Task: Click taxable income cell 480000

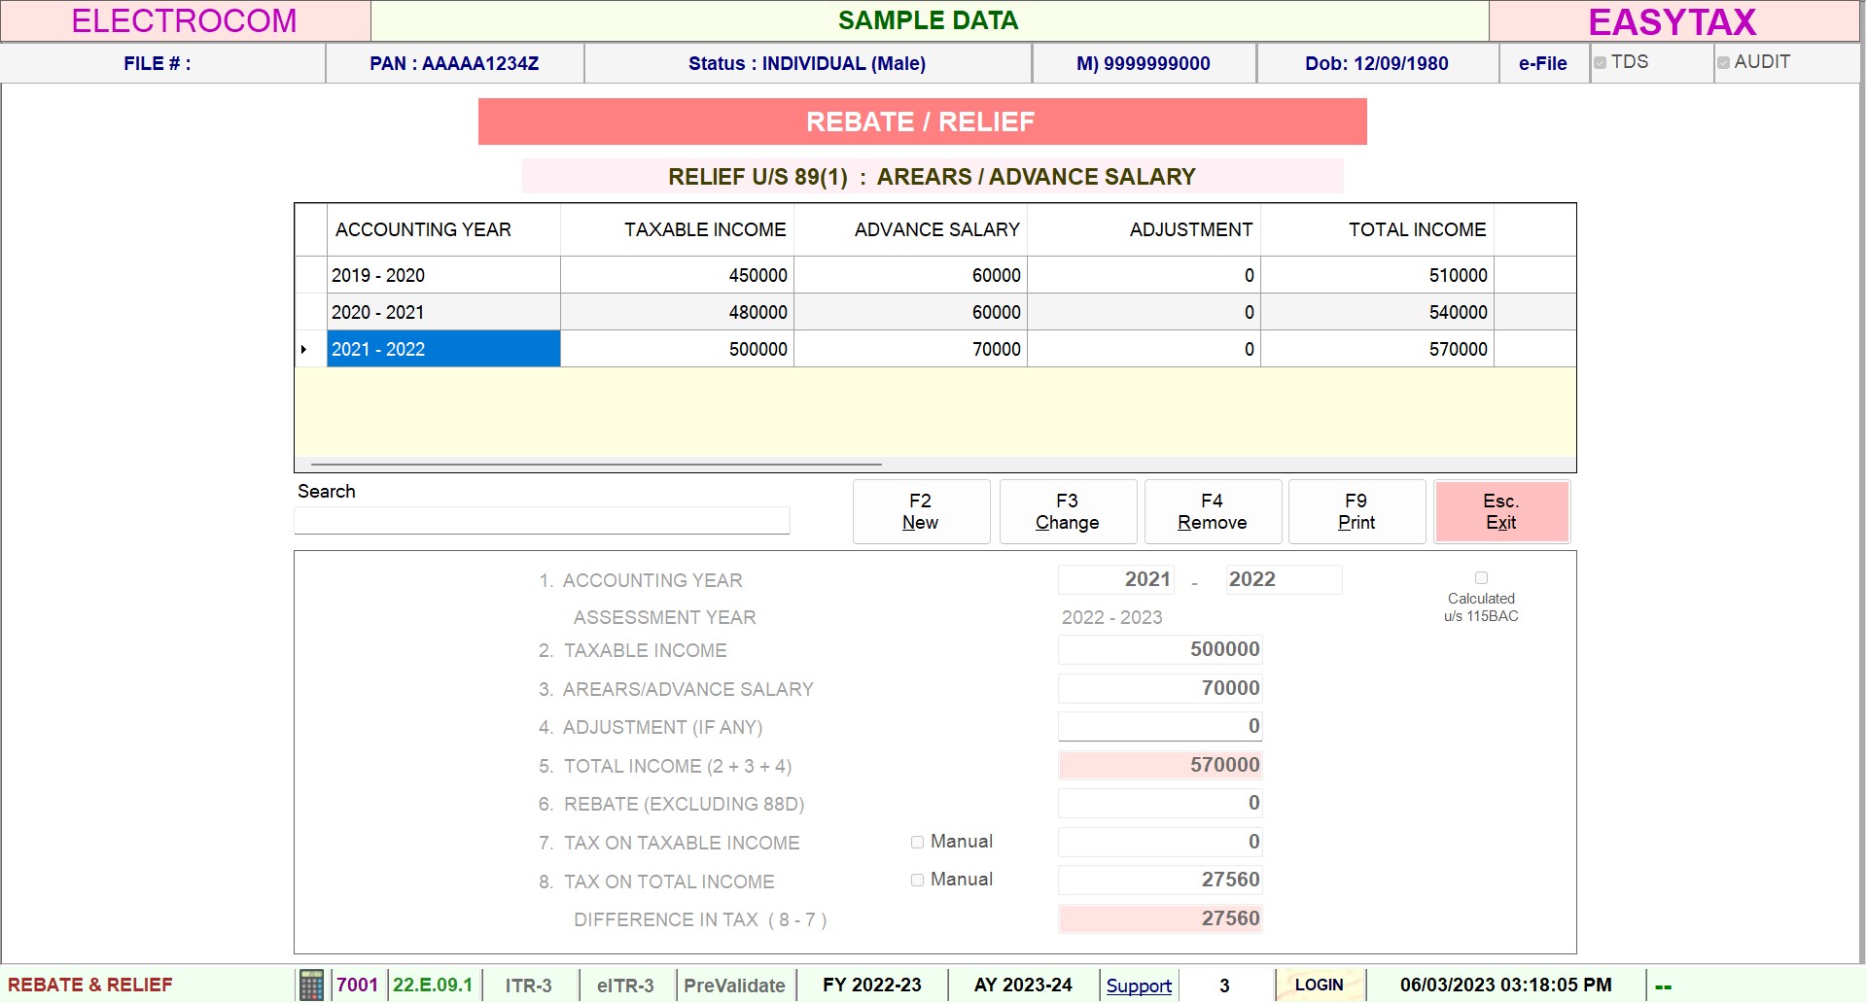Action: tap(677, 312)
